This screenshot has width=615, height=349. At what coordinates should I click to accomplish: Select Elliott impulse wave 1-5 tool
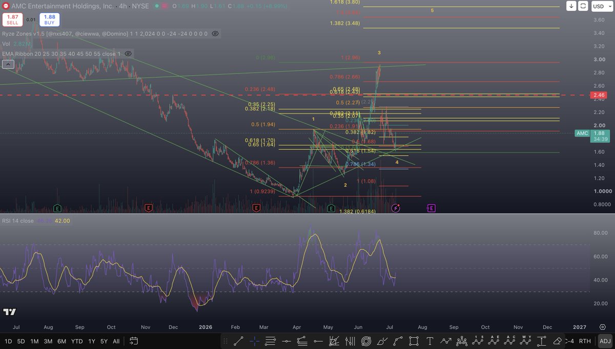(x=478, y=341)
